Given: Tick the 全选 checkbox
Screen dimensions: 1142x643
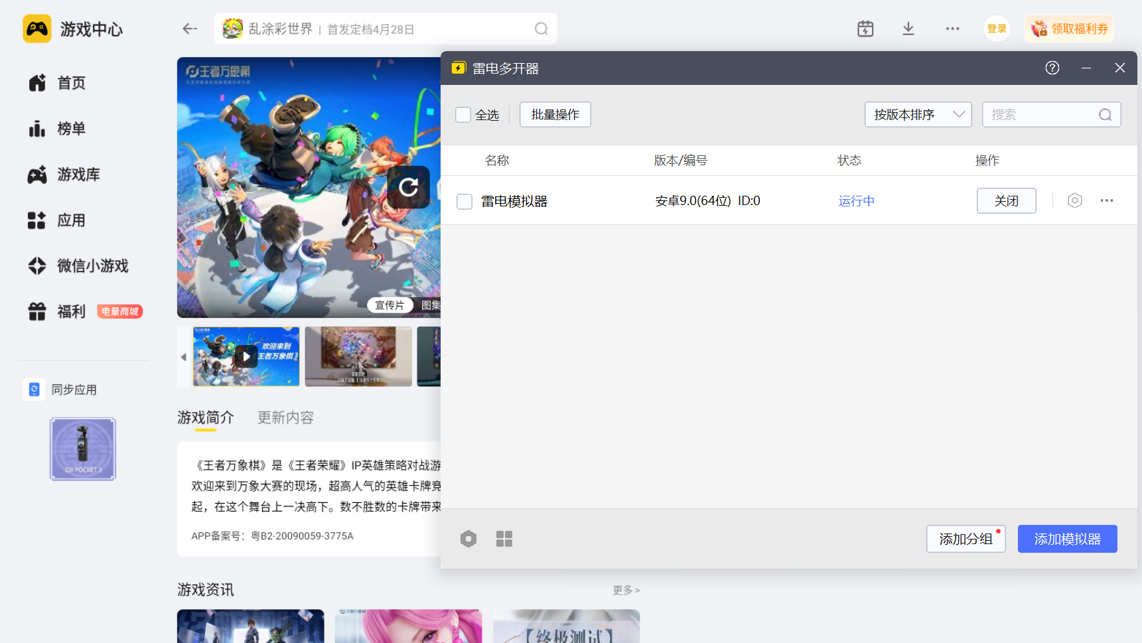Looking at the screenshot, I should pos(463,115).
